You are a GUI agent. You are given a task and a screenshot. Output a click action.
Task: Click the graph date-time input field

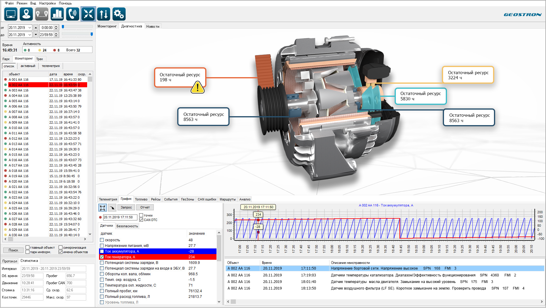[120, 217]
